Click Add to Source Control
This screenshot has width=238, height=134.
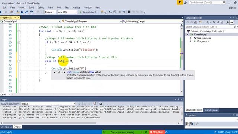(226, 132)
